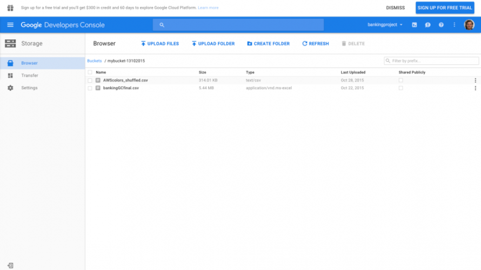Open the bankingproject project dropdown
Image resolution: width=481 pixels, height=270 pixels.
coord(385,25)
